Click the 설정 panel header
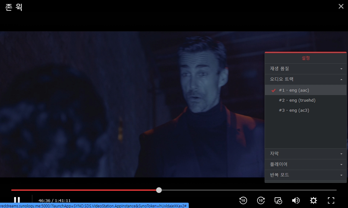Screen dimensions: 348x208 306,58
